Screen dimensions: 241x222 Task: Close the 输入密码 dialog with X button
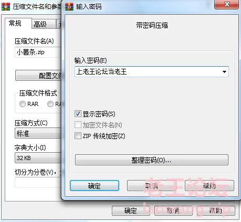[x=226, y=4]
